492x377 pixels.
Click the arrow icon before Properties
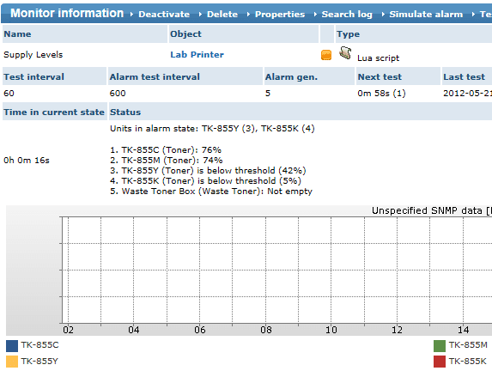248,14
